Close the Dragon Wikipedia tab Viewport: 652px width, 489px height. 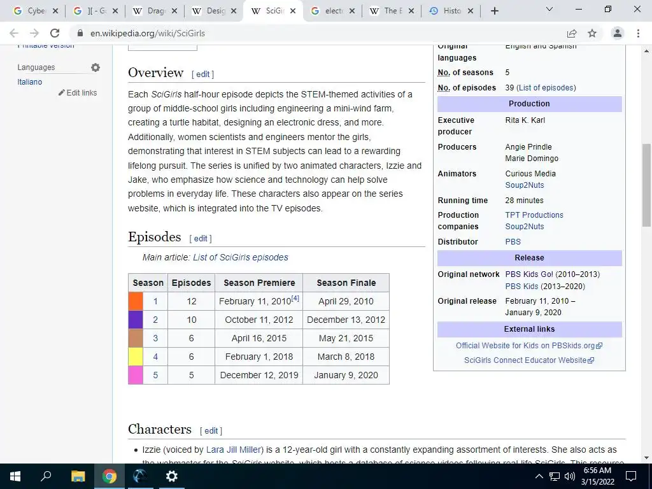coord(174,11)
